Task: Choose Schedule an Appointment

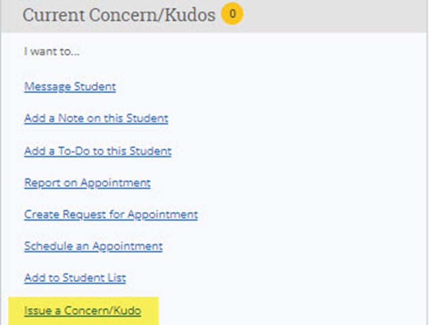Action: tap(94, 246)
